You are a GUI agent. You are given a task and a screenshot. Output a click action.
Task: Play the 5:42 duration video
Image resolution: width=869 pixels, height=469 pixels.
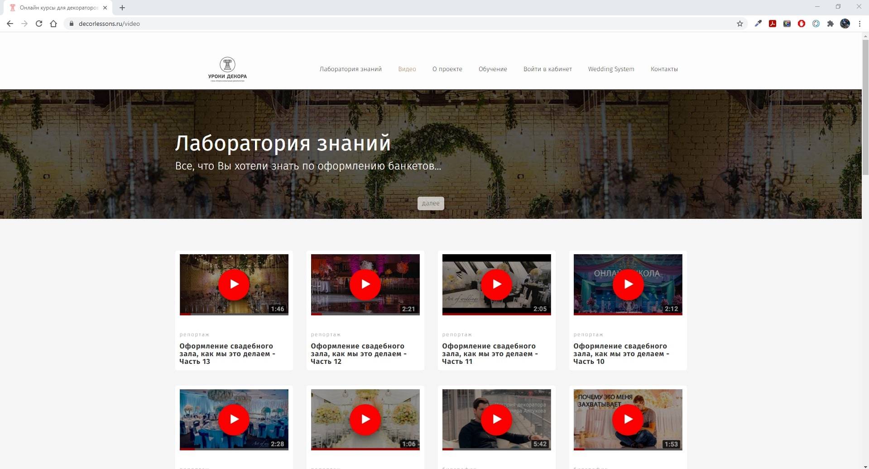497,419
